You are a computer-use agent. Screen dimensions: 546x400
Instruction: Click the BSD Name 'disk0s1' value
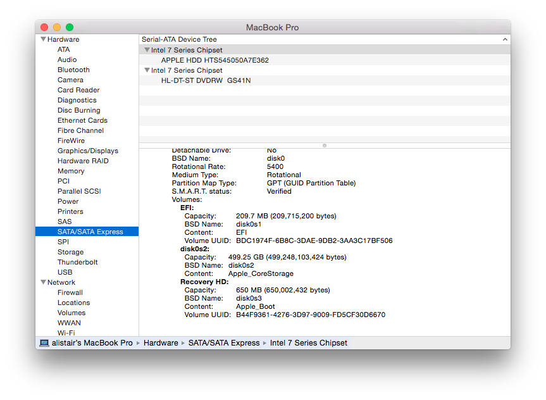[x=249, y=224]
